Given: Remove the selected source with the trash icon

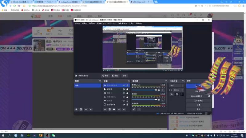Looking at the screenshot, I should [109, 109].
